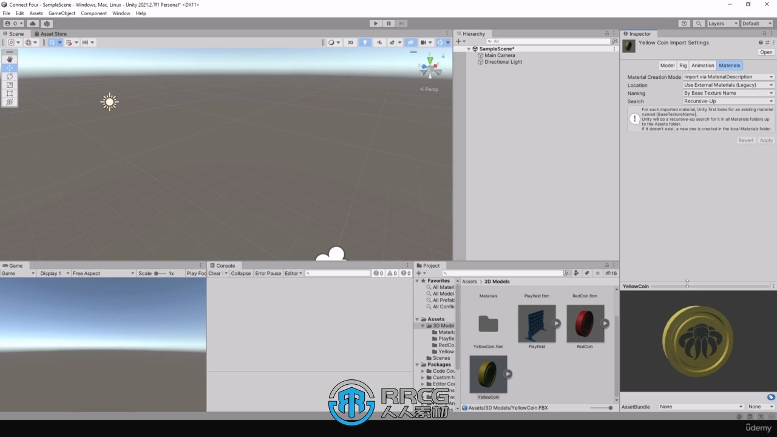Select the Hand (View) tool
777x437 pixels.
pyautogui.click(x=10, y=59)
